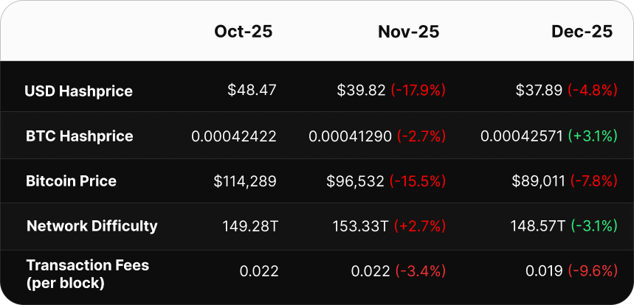Click the Oct-25 column header
The image size is (634, 305).
click(243, 32)
